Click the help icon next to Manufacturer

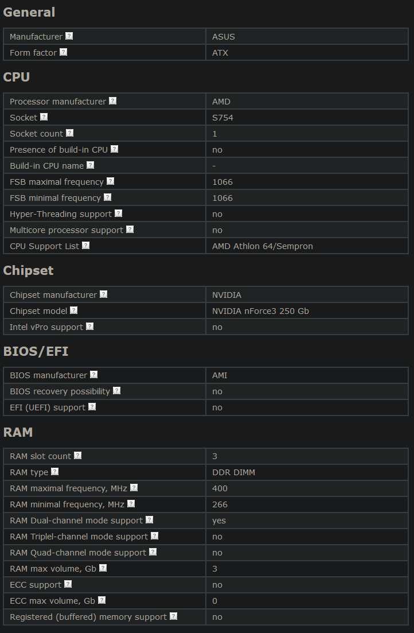pyautogui.click(x=69, y=36)
